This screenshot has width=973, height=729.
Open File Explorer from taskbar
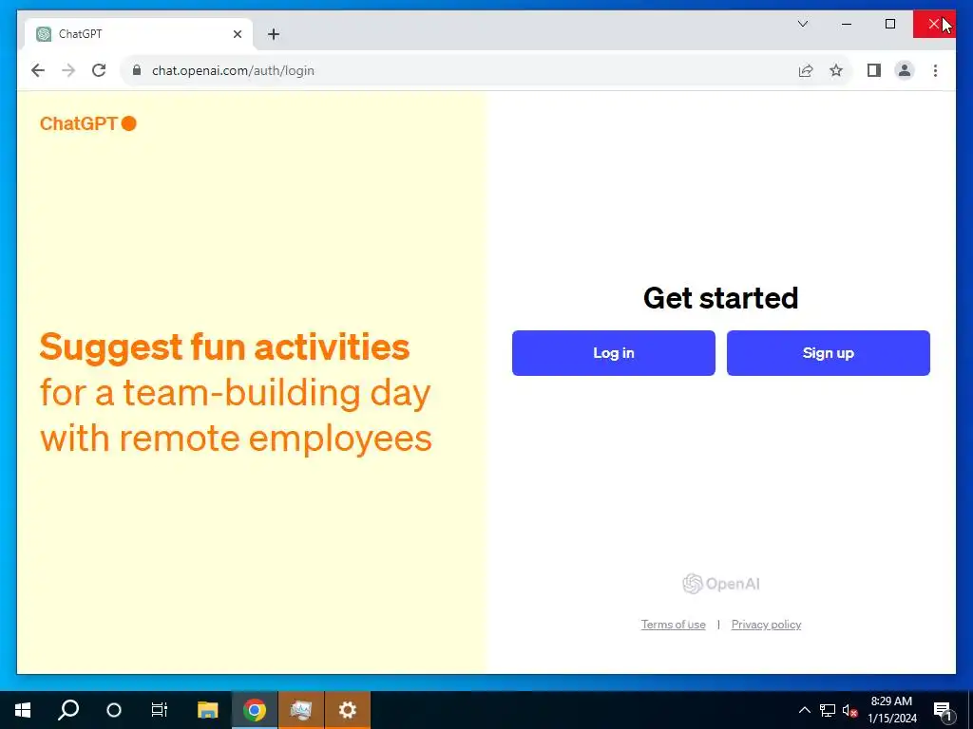(207, 710)
